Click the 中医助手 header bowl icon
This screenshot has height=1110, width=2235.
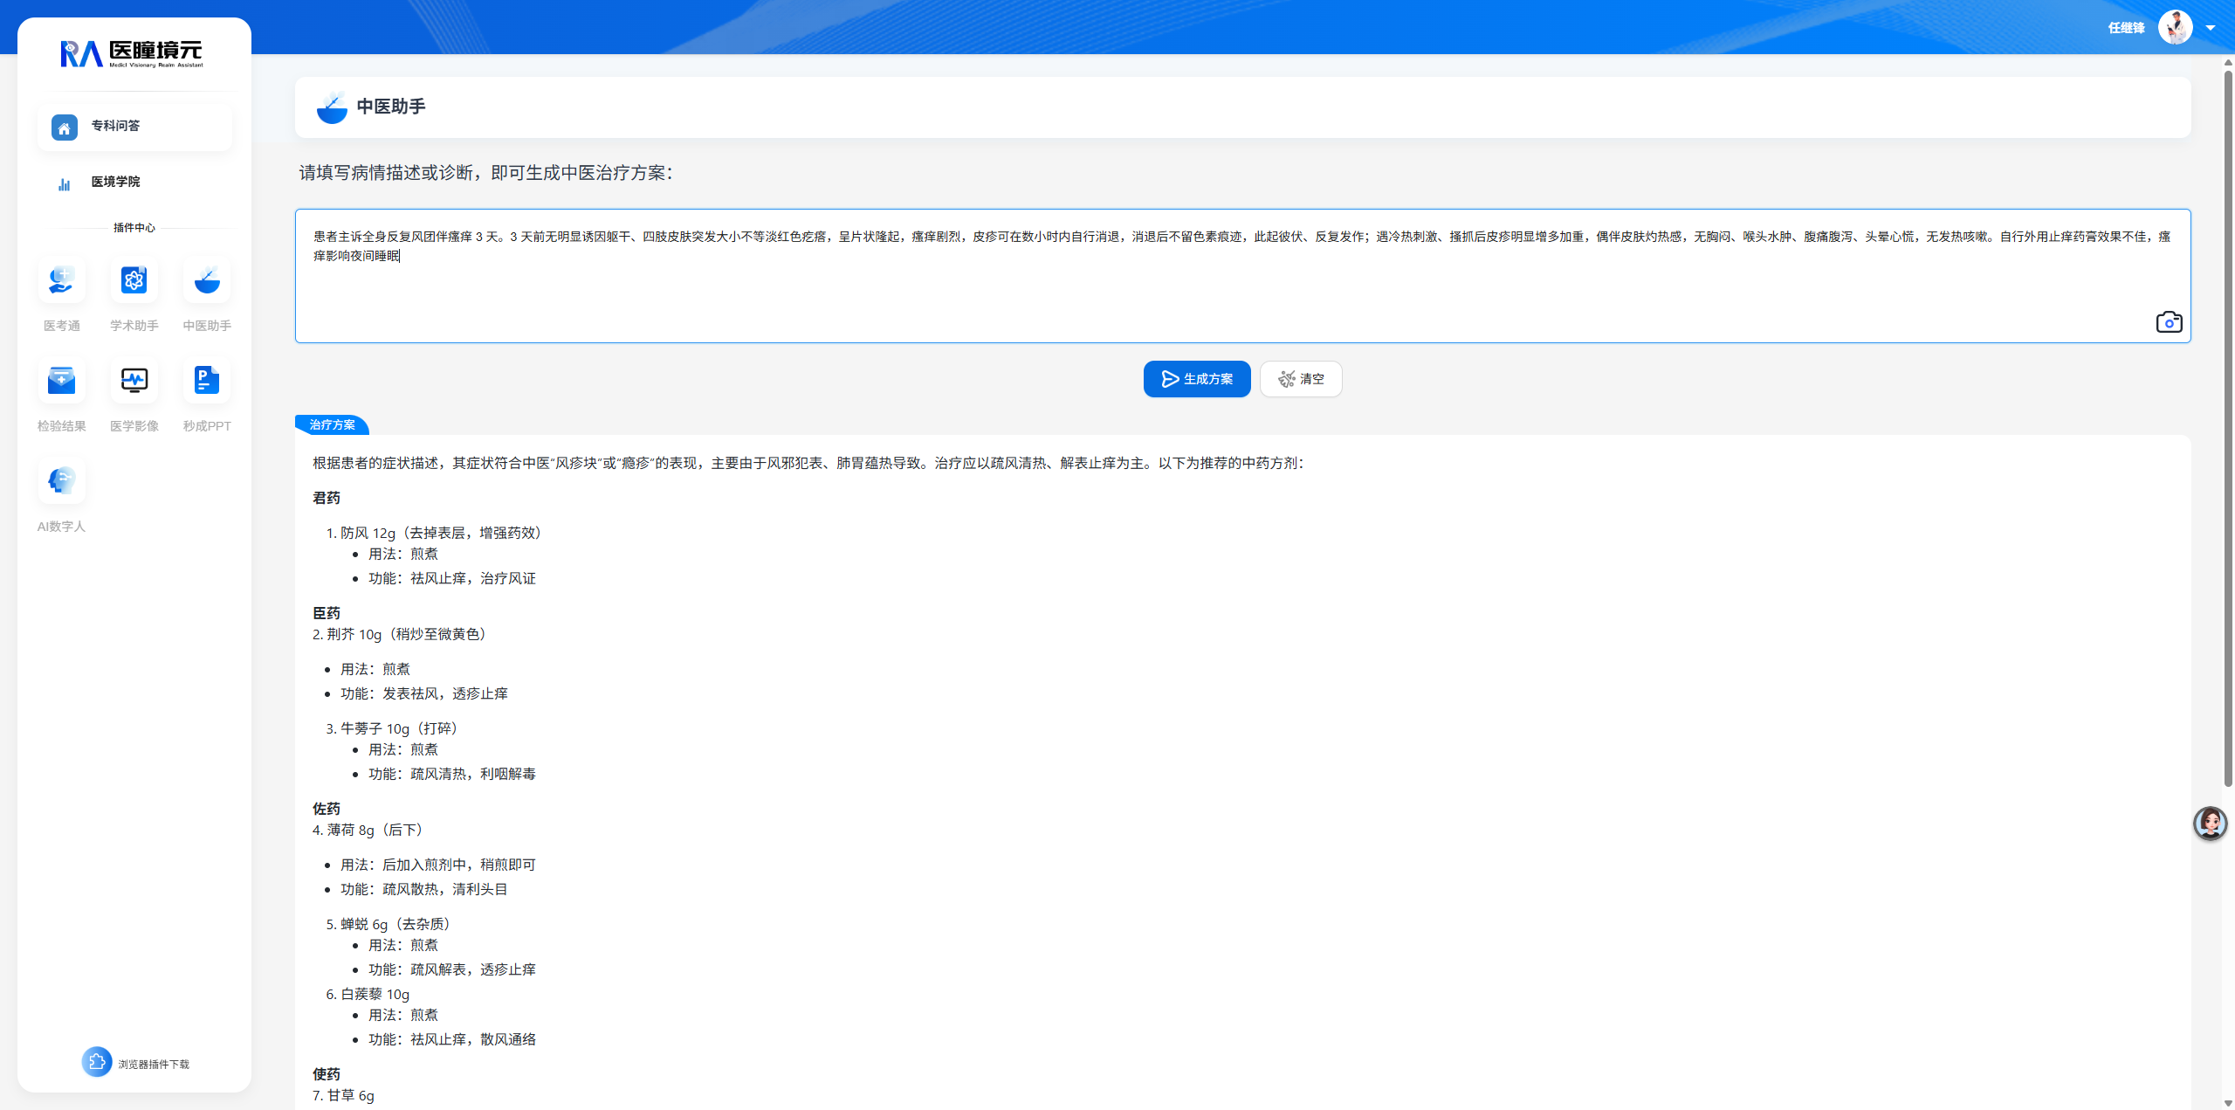332,107
